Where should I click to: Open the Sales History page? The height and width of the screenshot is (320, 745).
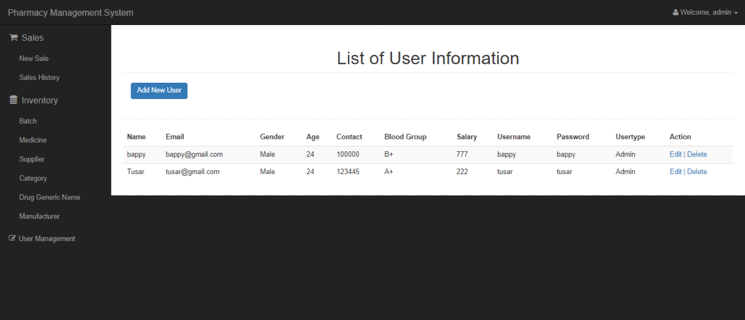(x=39, y=77)
